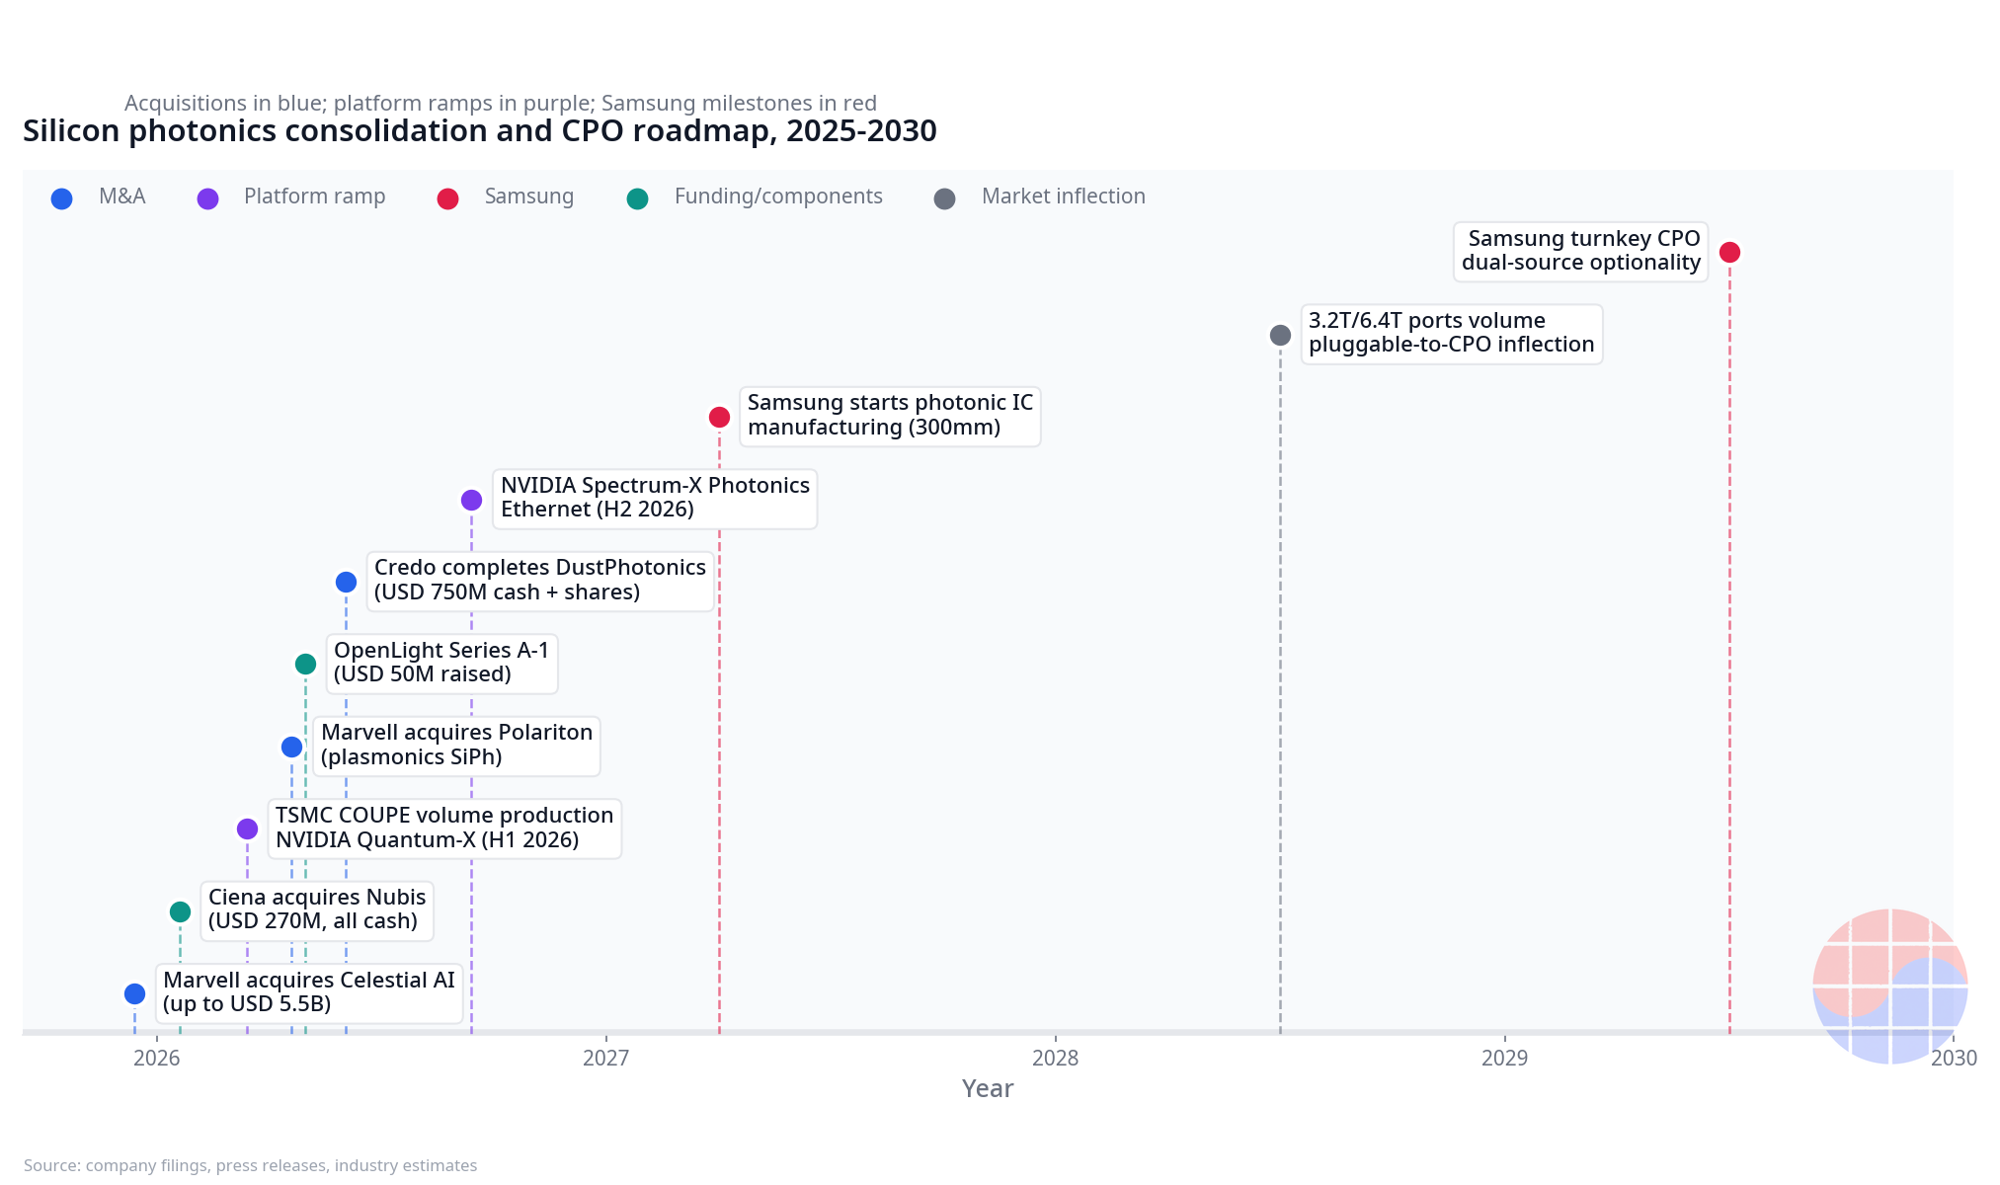Select the TSMC COUPE volume production marker
2000x1185 pixels.
pyautogui.click(x=248, y=829)
